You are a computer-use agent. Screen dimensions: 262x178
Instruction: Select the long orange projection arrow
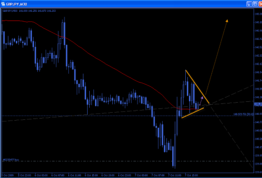point(217,57)
